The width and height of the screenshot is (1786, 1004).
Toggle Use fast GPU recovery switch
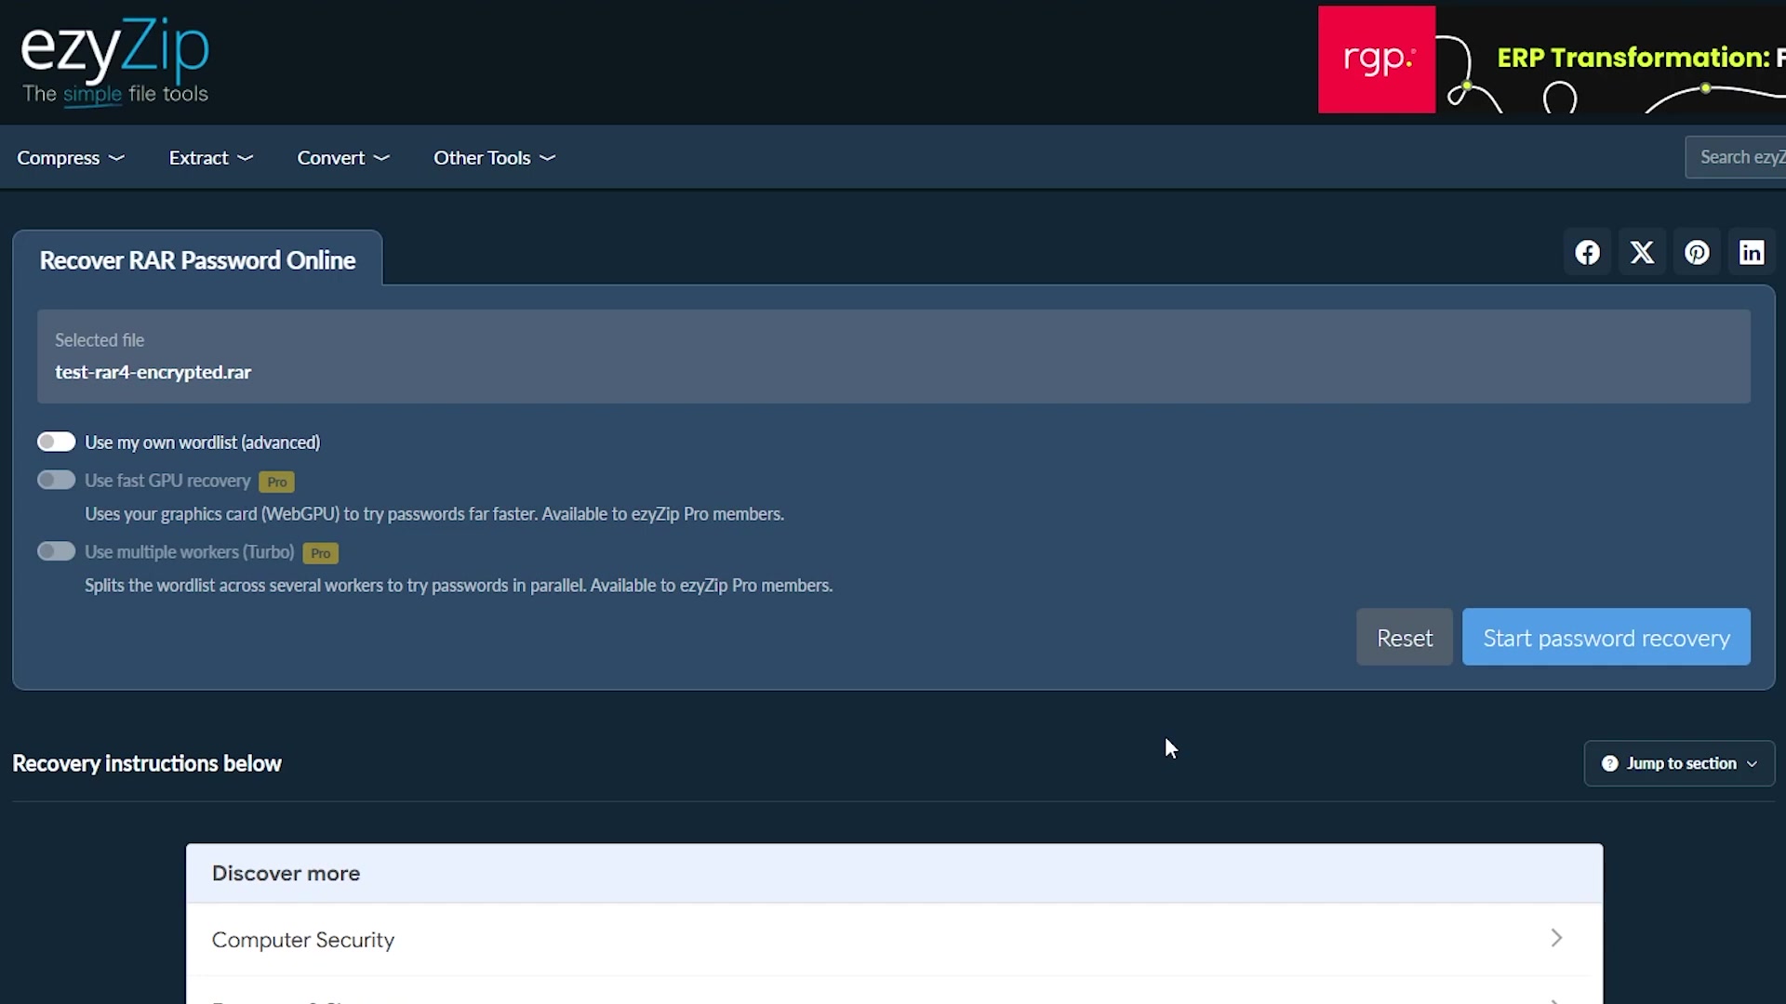point(56,480)
